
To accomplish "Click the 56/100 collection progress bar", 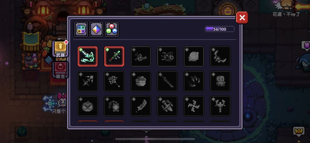I will point(220,29).
